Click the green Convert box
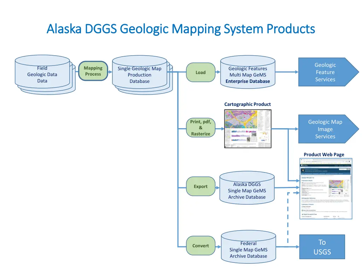362x272 pixels. 200,246
